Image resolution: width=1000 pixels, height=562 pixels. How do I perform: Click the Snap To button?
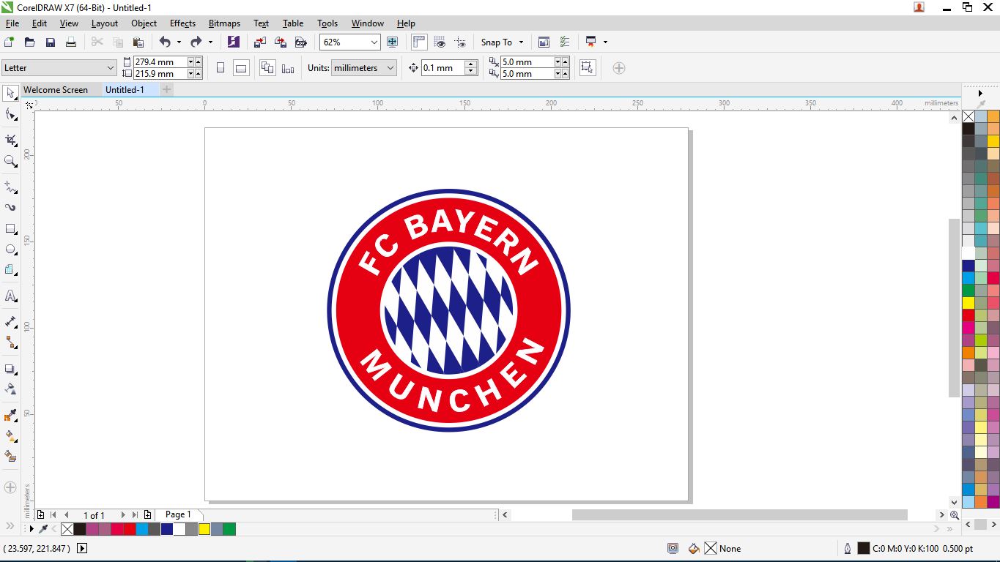coord(497,42)
